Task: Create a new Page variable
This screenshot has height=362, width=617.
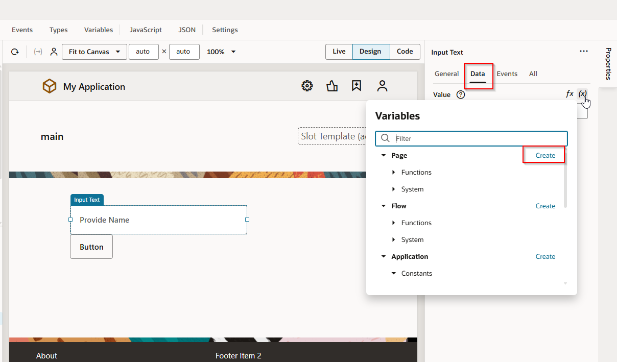Action: coord(544,155)
